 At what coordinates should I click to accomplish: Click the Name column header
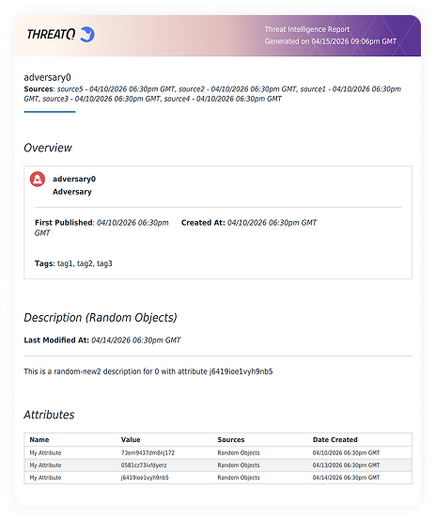pos(39,439)
